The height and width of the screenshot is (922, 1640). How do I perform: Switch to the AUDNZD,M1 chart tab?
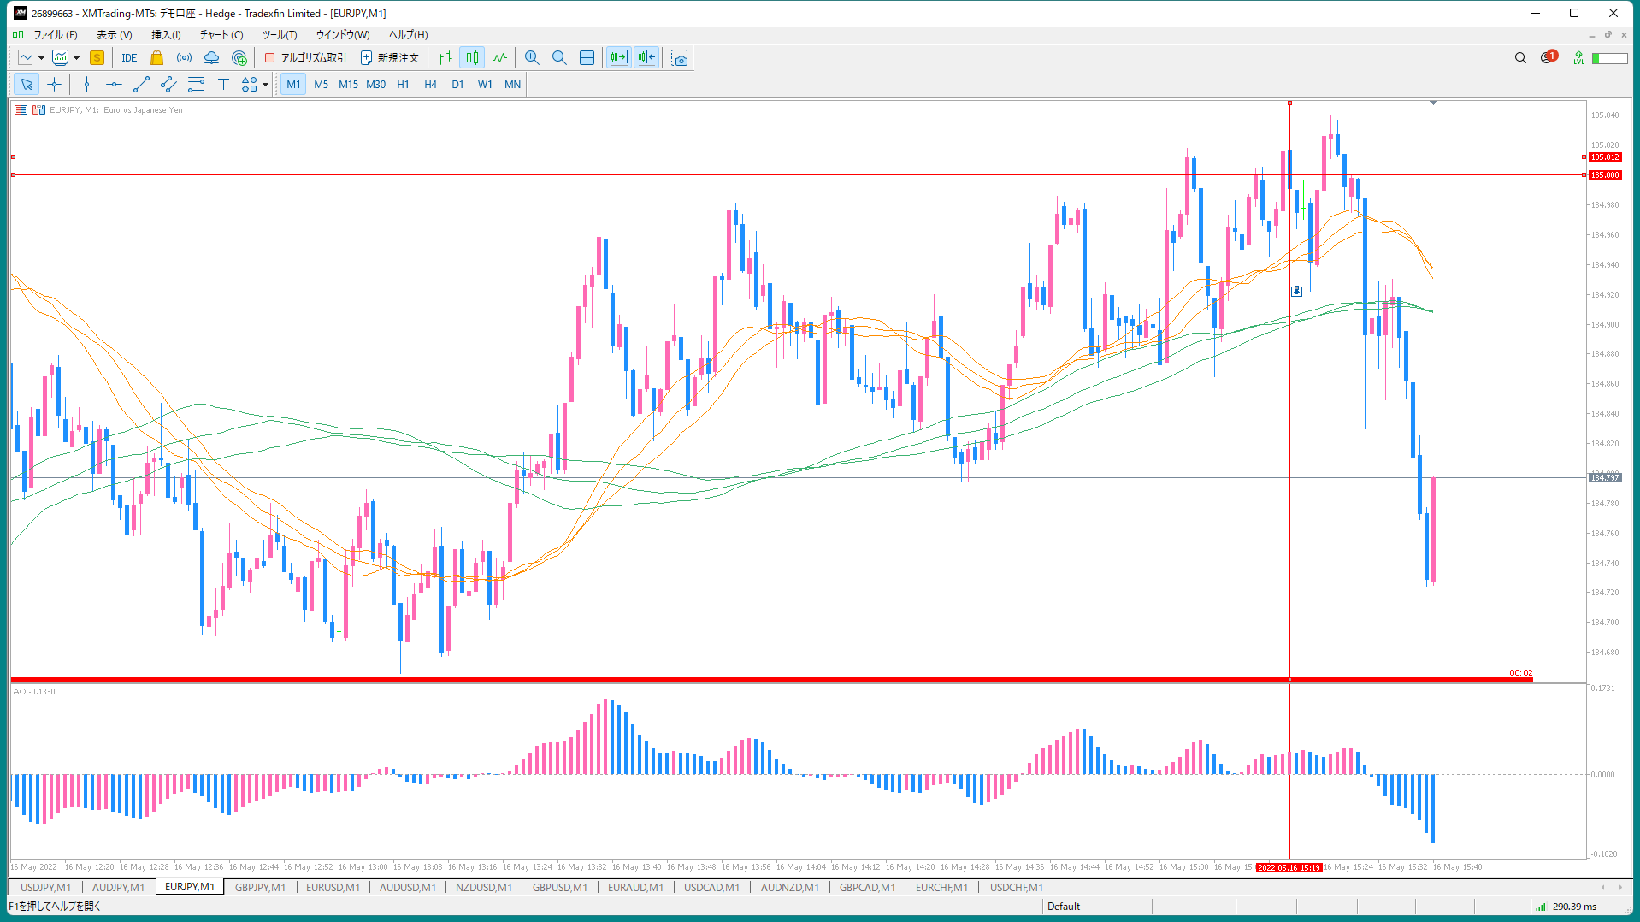790,887
